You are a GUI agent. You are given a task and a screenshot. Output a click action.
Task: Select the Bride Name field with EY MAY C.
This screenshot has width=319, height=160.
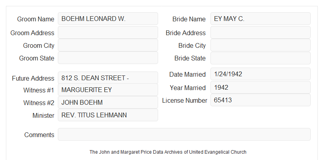click(260, 19)
